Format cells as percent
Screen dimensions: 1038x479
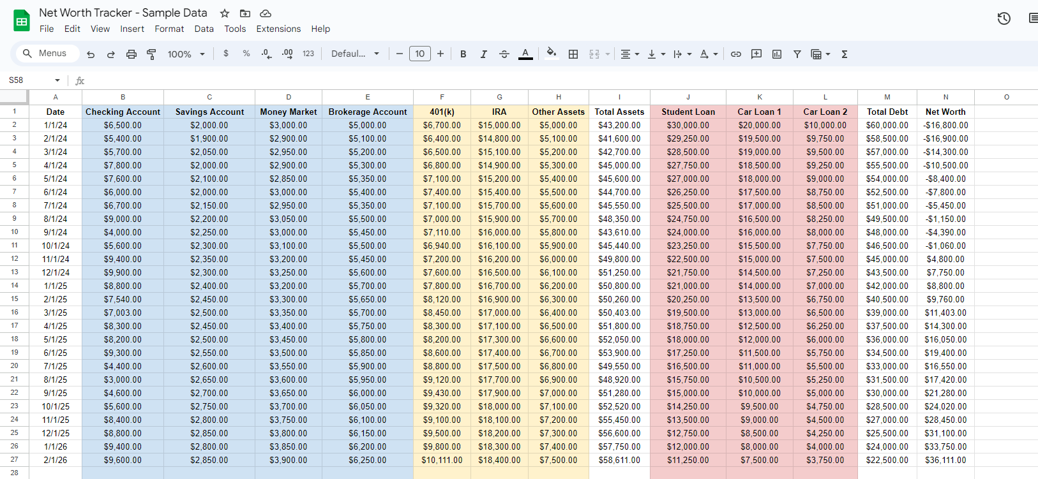tap(246, 54)
